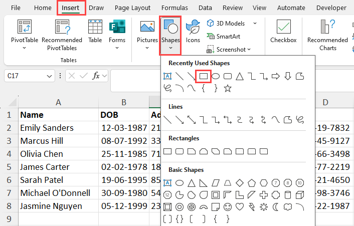Open the 3D Models dropdown arrow

pyautogui.click(x=255, y=23)
